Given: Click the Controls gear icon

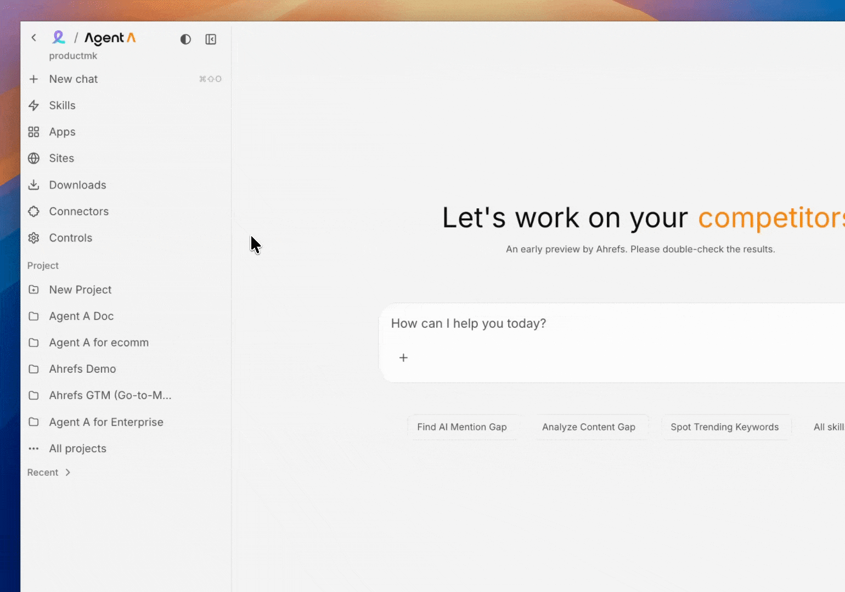Looking at the screenshot, I should (33, 238).
